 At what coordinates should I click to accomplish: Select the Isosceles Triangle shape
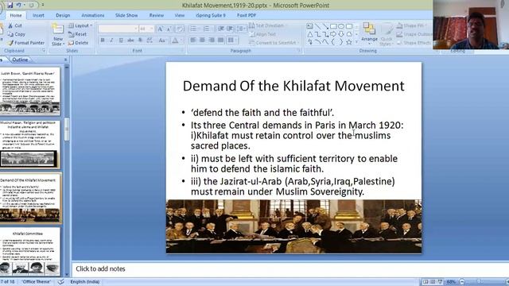point(309,34)
